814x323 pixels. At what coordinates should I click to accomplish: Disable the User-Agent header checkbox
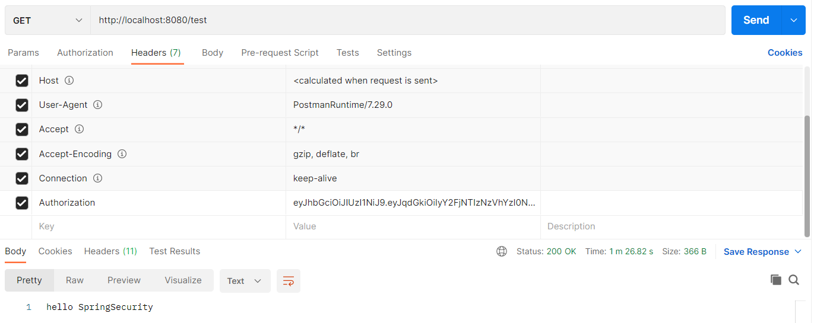[22, 105]
